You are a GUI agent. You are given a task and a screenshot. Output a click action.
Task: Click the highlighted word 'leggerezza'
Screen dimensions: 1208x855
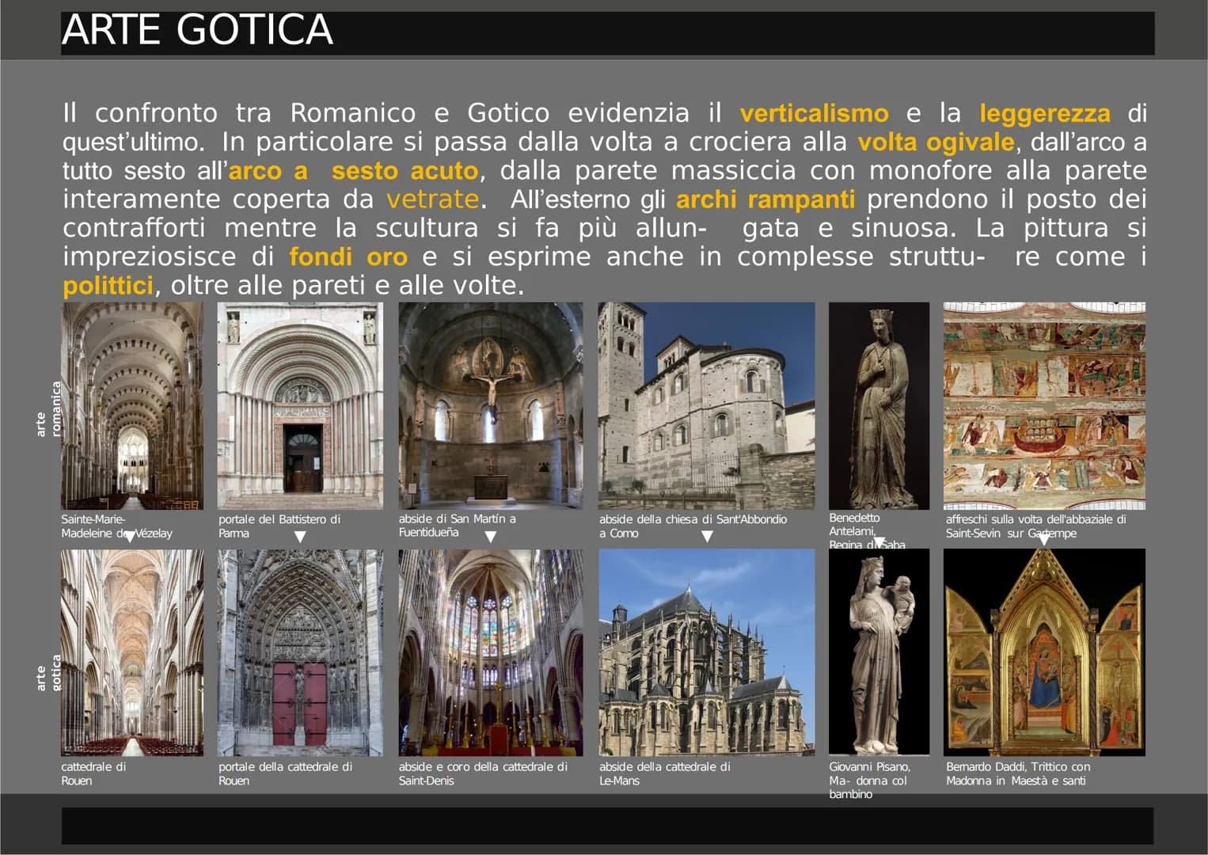pos(1045,113)
